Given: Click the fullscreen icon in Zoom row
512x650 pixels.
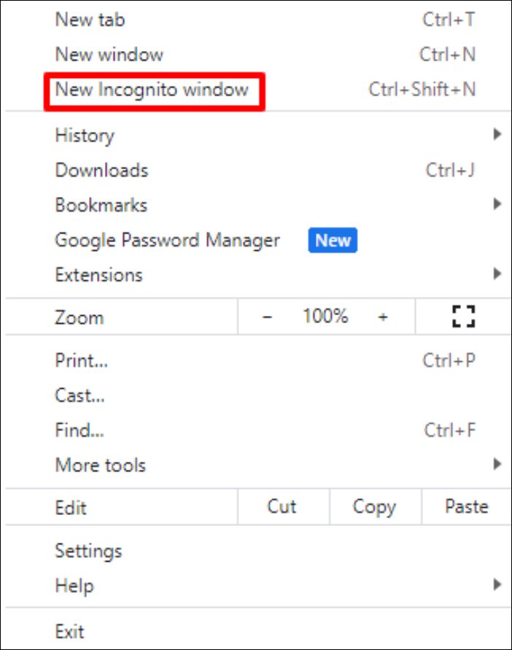Looking at the screenshot, I should tap(463, 317).
